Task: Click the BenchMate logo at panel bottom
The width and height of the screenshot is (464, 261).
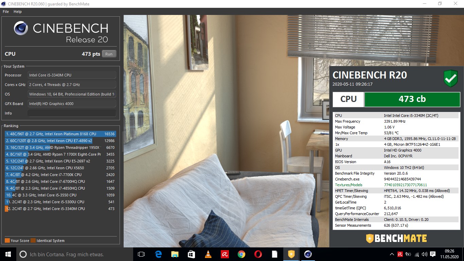Action: click(x=396, y=238)
